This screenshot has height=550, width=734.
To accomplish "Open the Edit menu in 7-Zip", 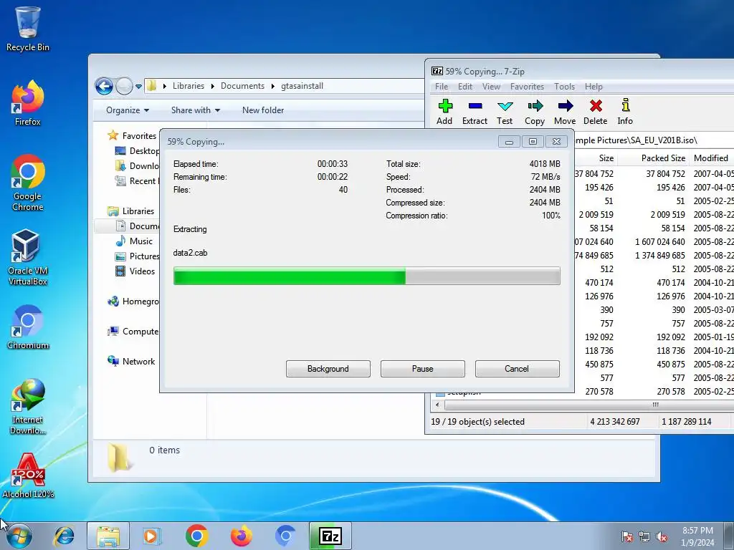I will [x=464, y=87].
